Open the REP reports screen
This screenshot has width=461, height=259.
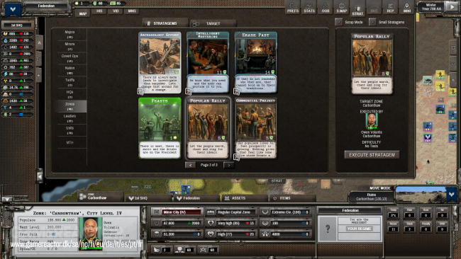[x=391, y=8]
